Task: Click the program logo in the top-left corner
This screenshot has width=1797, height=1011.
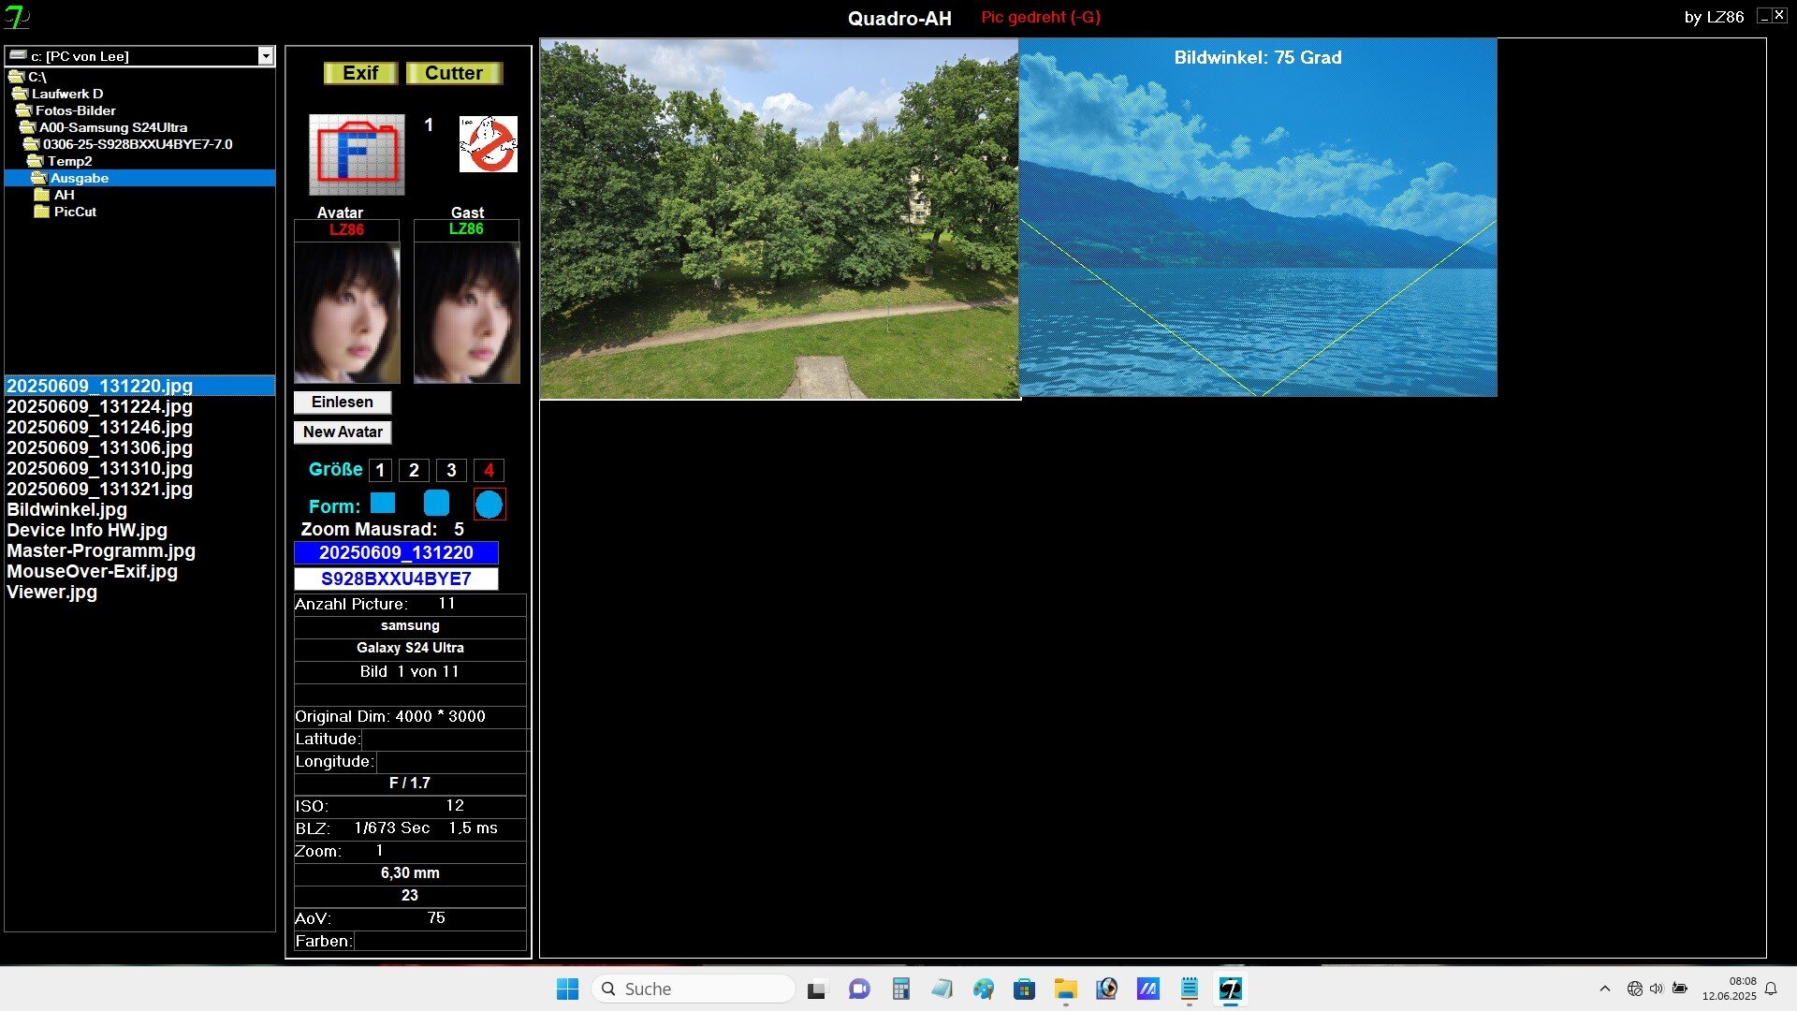Action: pyautogui.click(x=17, y=17)
